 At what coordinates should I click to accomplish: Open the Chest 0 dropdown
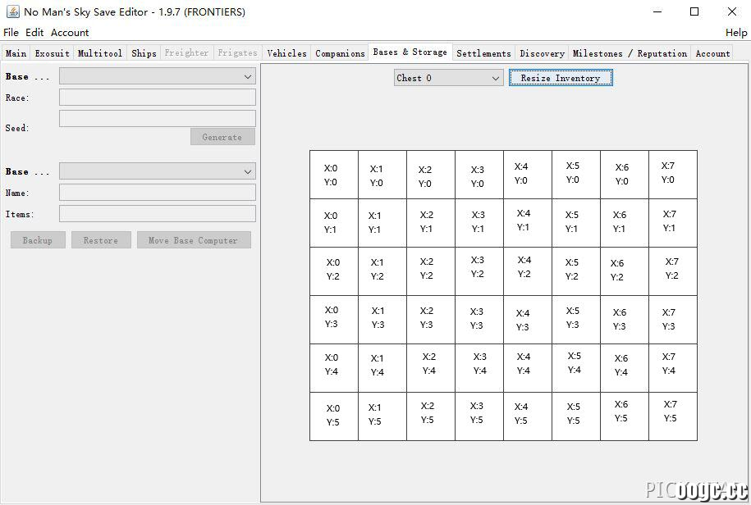click(x=448, y=78)
